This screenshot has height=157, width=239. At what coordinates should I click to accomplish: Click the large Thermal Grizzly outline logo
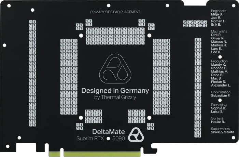pyautogui.click(x=115, y=68)
